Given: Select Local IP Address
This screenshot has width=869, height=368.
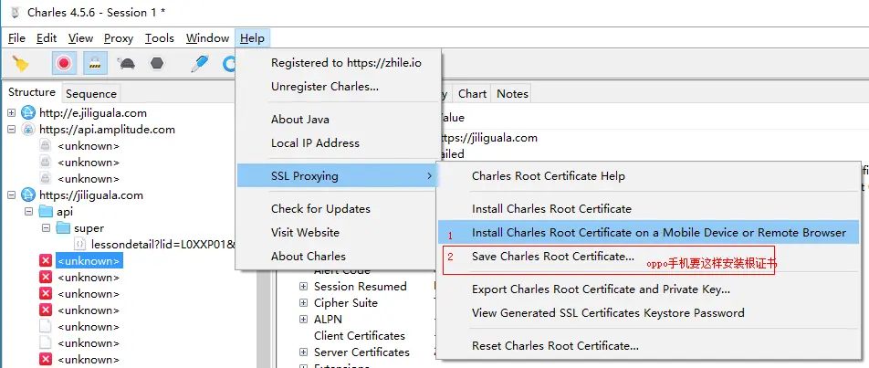Looking at the screenshot, I should coord(315,143).
